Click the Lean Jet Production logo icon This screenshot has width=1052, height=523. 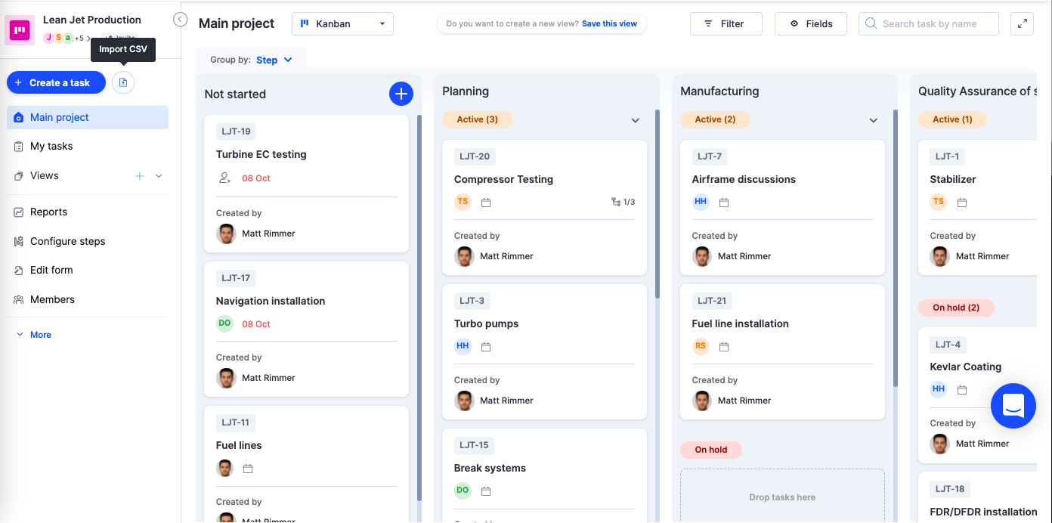click(x=20, y=30)
